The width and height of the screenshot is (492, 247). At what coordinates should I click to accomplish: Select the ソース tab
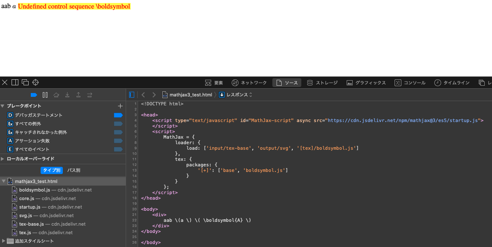click(287, 83)
